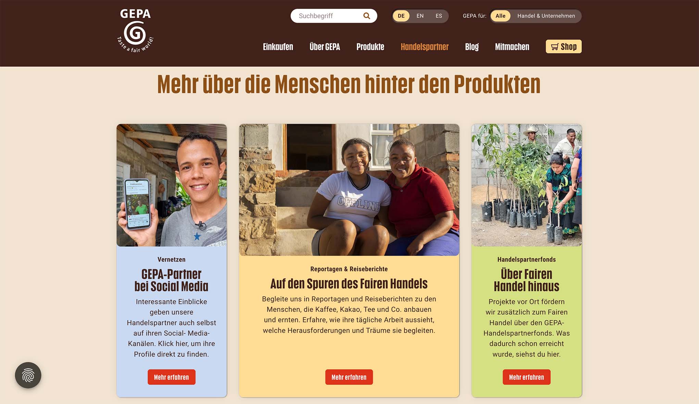Open the Einkaufen menu

(278, 47)
